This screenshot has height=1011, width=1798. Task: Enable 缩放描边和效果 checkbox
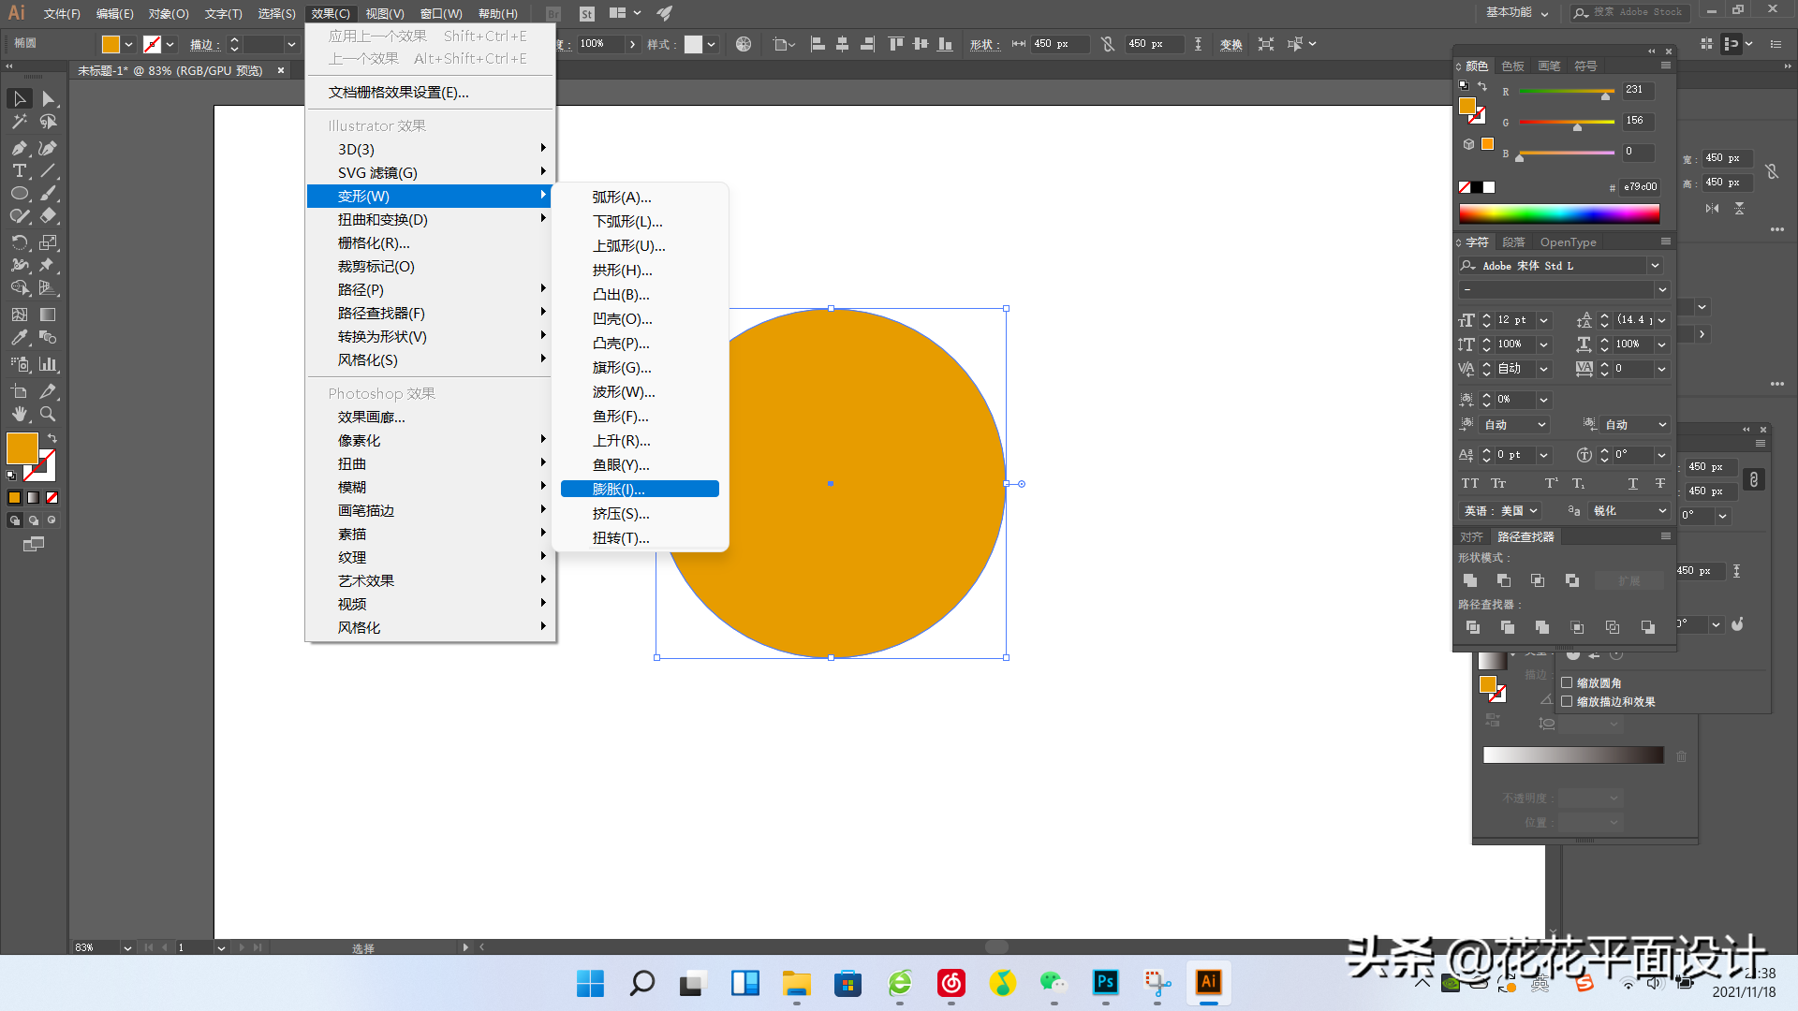pyautogui.click(x=1567, y=701)
